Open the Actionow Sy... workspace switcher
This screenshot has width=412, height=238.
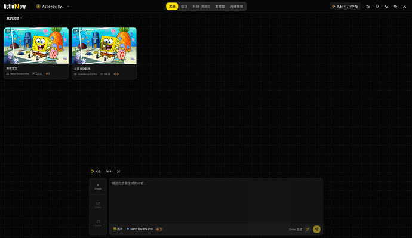[53, 7]
